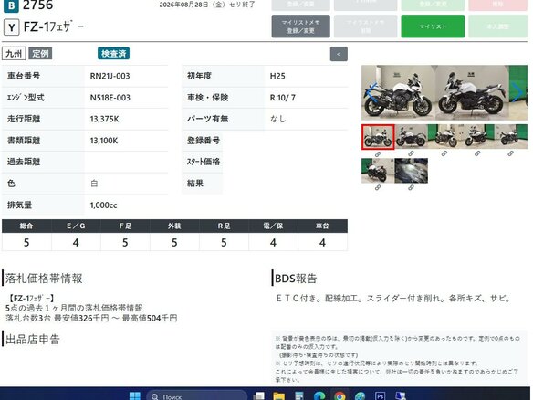Open link icon under the second thumbnail in top row
The height and width of the screenshot is (400, 533).
click(411, 153)
